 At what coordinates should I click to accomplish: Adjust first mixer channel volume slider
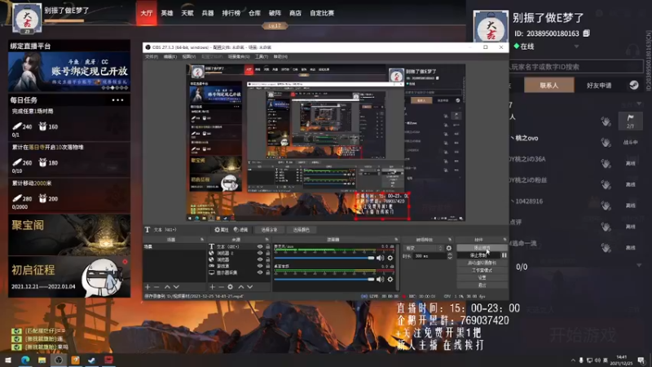click(x=324, y=258)
